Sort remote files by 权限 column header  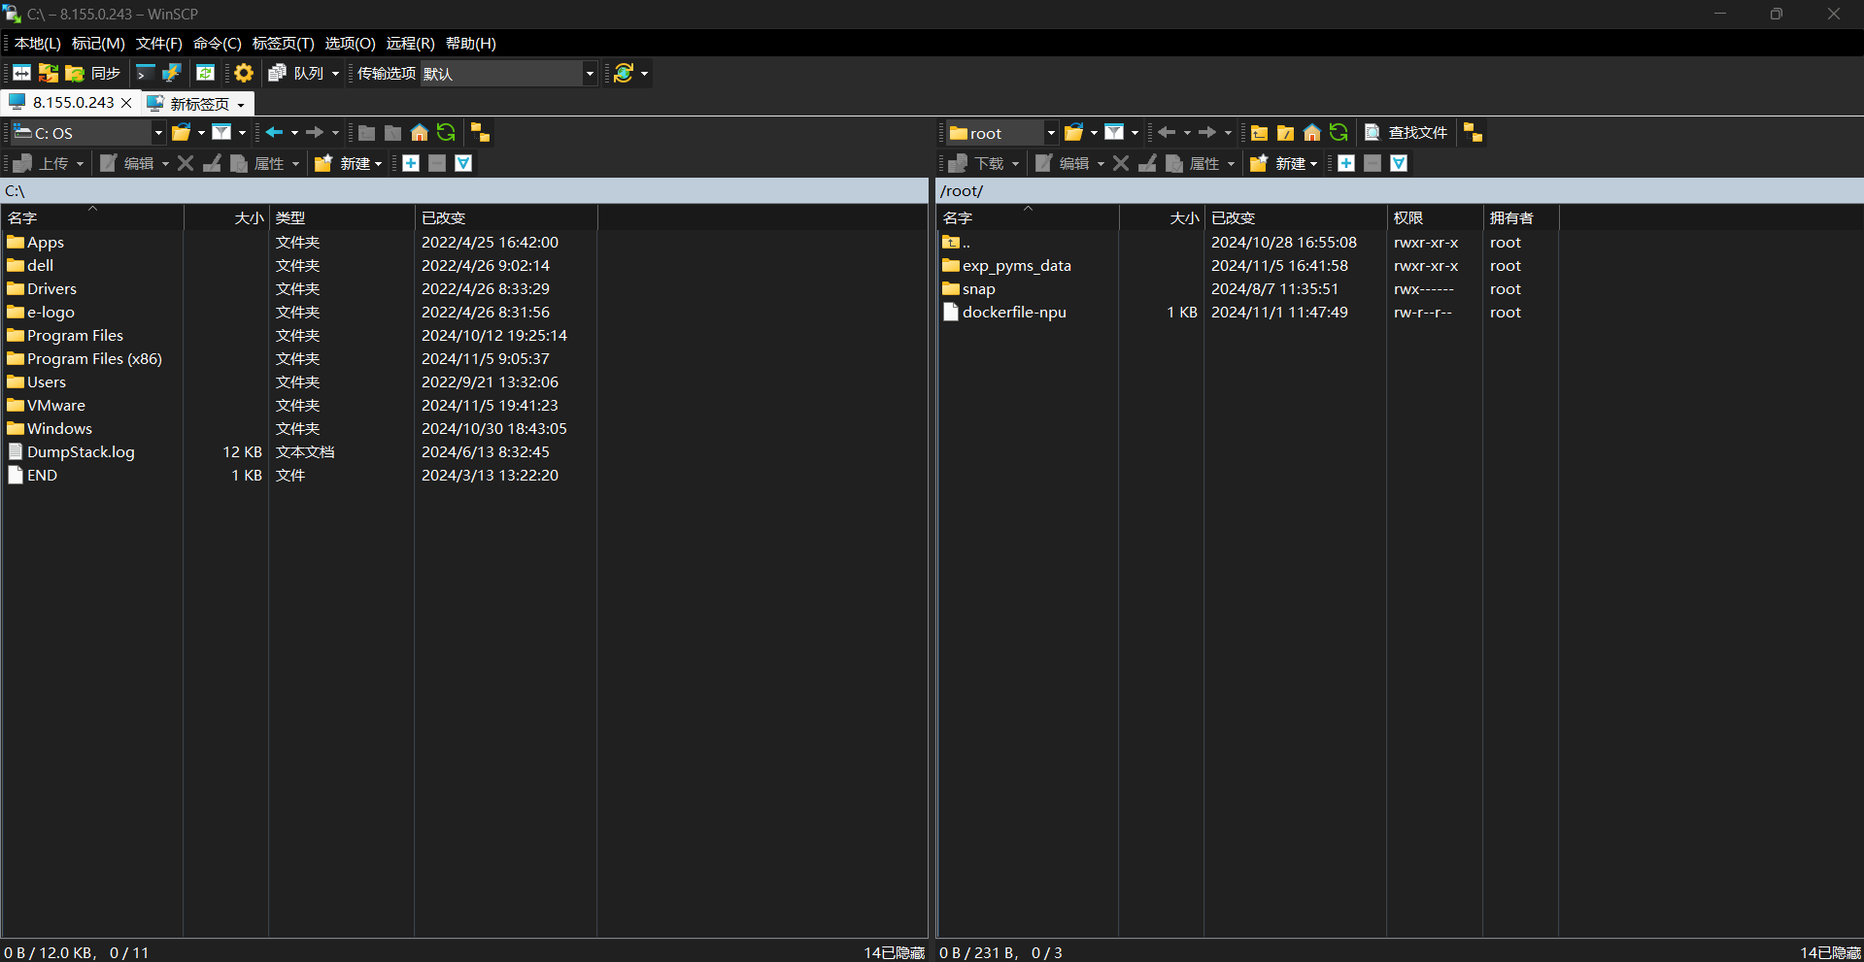tap(1434, 217)
